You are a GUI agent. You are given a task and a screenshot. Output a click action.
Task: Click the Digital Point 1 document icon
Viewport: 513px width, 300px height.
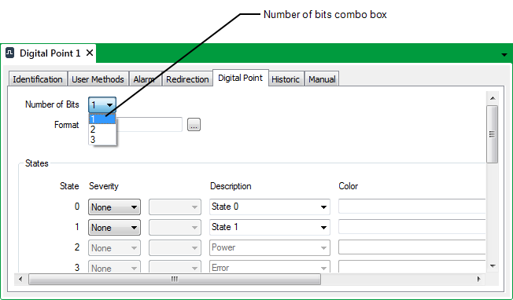click(x=9, y=53)
